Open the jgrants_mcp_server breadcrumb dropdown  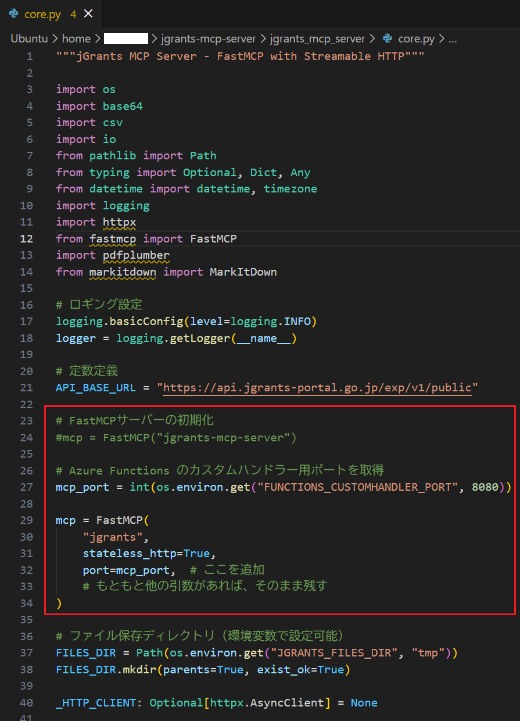click(317, 38)
